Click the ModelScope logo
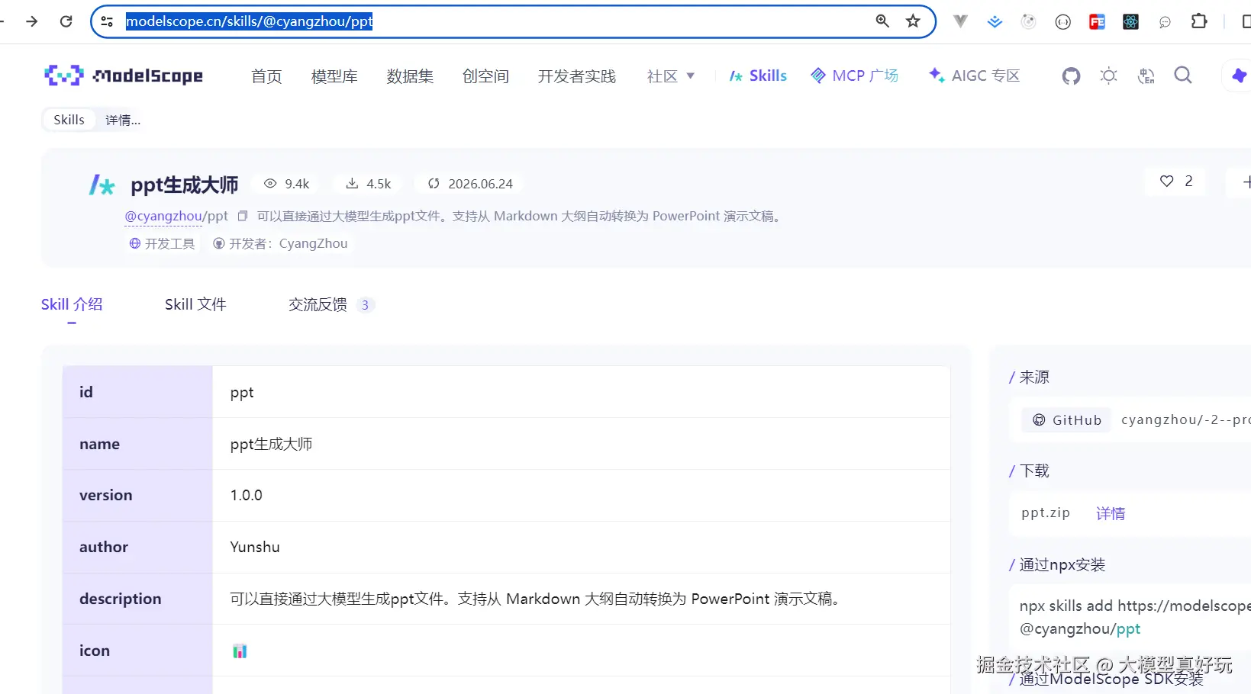 (124, 76)
